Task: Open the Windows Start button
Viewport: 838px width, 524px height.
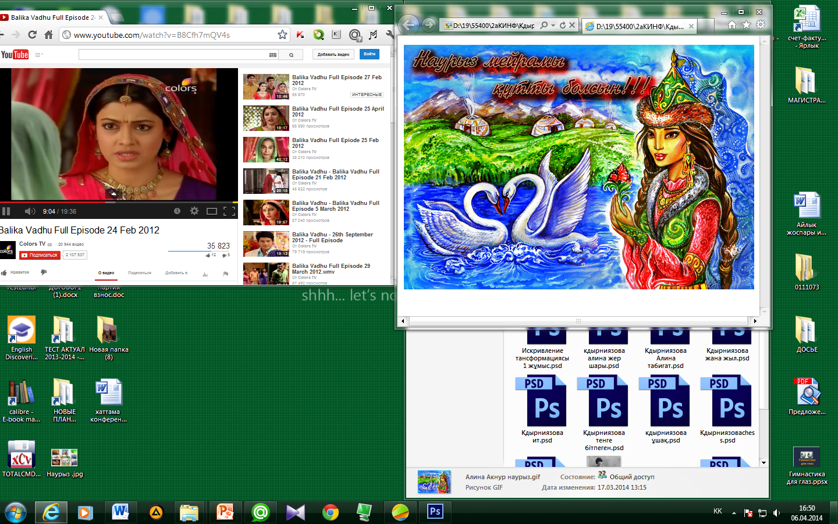Action: (16, 512)
